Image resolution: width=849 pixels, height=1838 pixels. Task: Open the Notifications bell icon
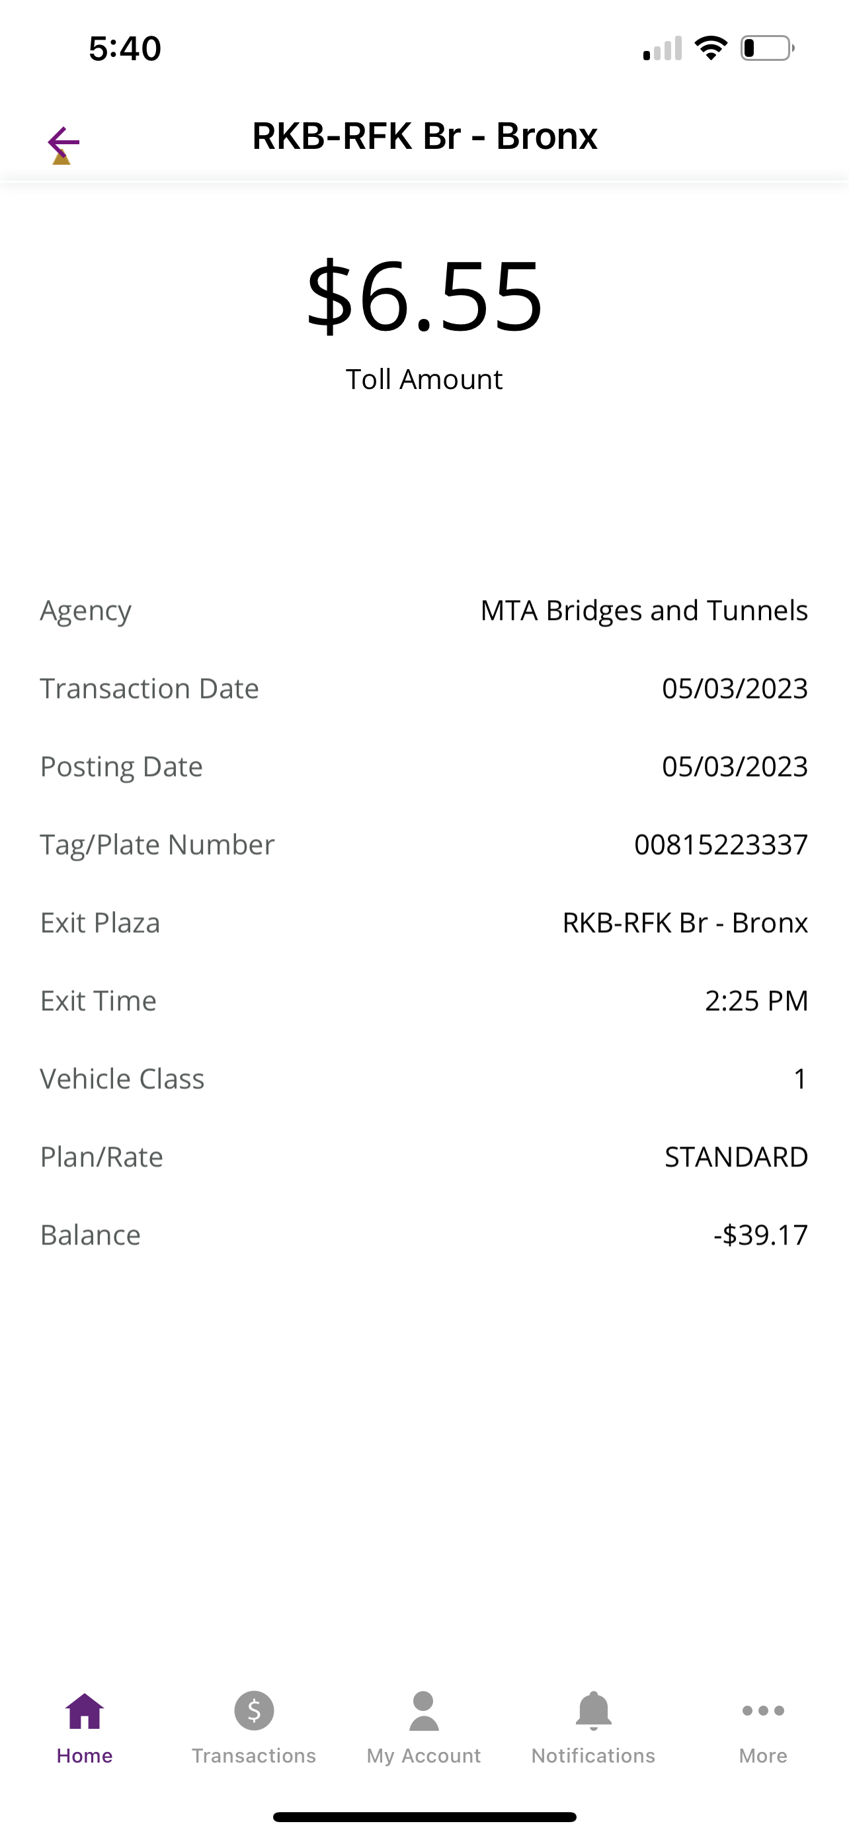593,1711
